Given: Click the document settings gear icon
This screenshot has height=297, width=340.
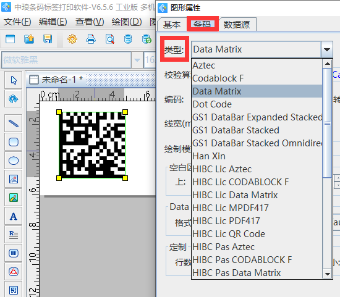Looking at the screenshot, I should (x=72, y=40).
